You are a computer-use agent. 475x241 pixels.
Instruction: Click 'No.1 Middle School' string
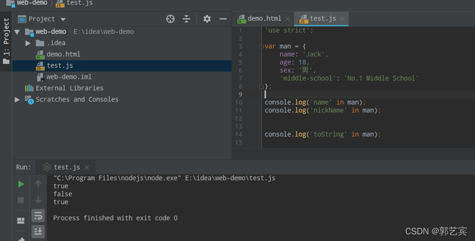click(x=381, y=78)
